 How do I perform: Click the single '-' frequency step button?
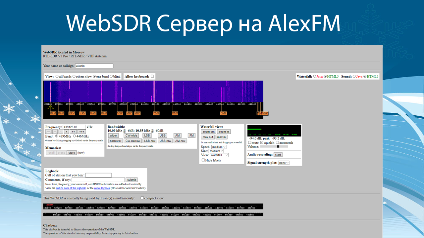pos(61,132)
